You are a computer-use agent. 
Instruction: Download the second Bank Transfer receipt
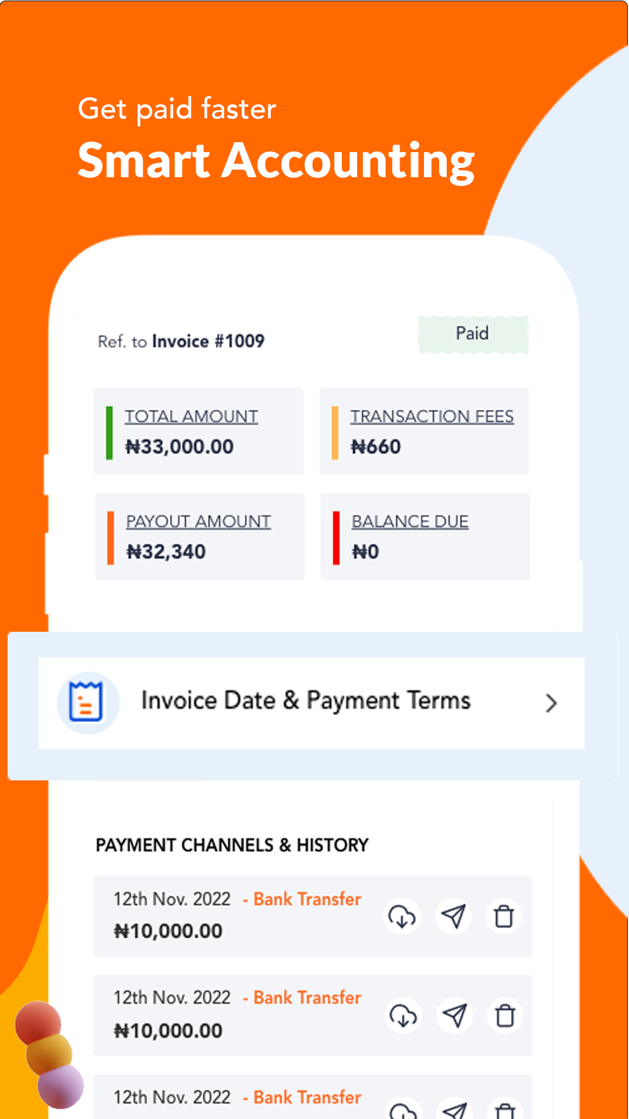pyautogui.click(x=403, y=1016)
